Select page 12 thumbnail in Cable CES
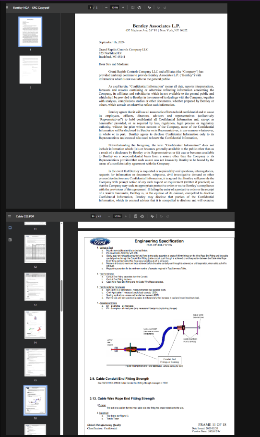Image resolution: width=260 pixels, height=437 pixels. 35,249
